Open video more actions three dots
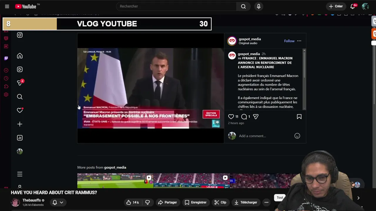The height and width of the screenshot is (211, 376). point(266,202)
